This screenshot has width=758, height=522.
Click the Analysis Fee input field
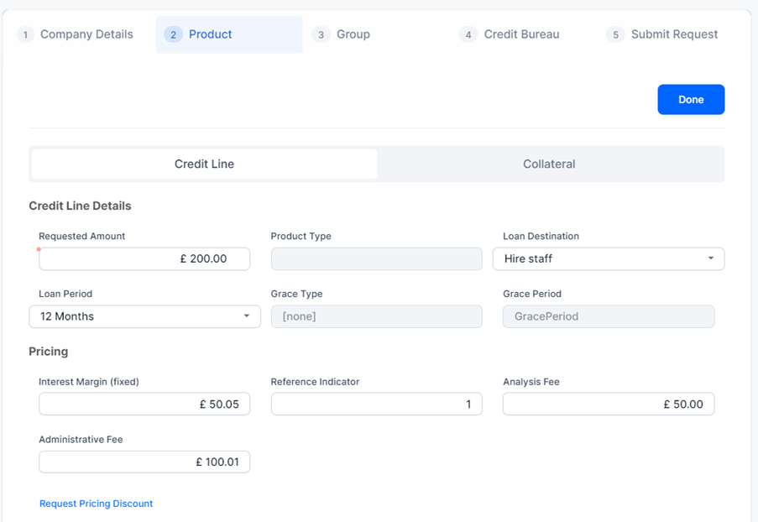pyautogui.click(x=608, y=404)
